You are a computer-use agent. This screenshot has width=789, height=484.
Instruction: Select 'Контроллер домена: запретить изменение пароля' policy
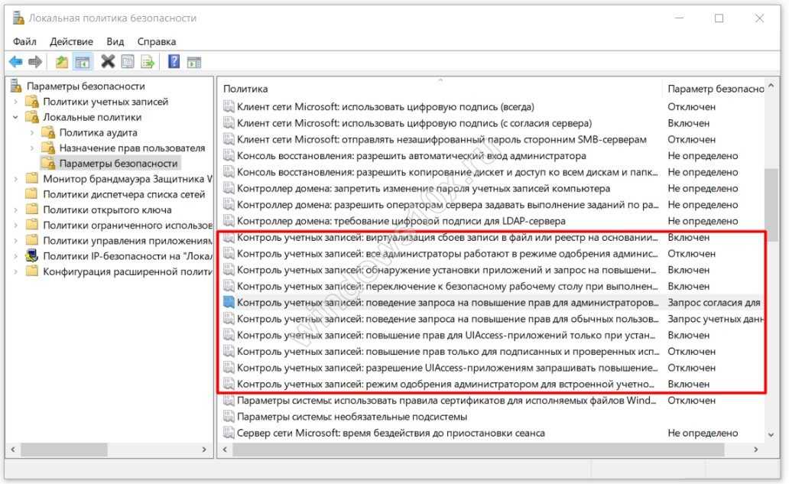(424, 189)
